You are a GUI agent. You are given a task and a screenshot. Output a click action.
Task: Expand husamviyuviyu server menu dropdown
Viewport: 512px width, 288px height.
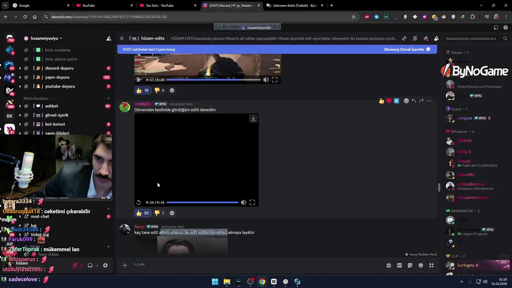coord(61,38)
